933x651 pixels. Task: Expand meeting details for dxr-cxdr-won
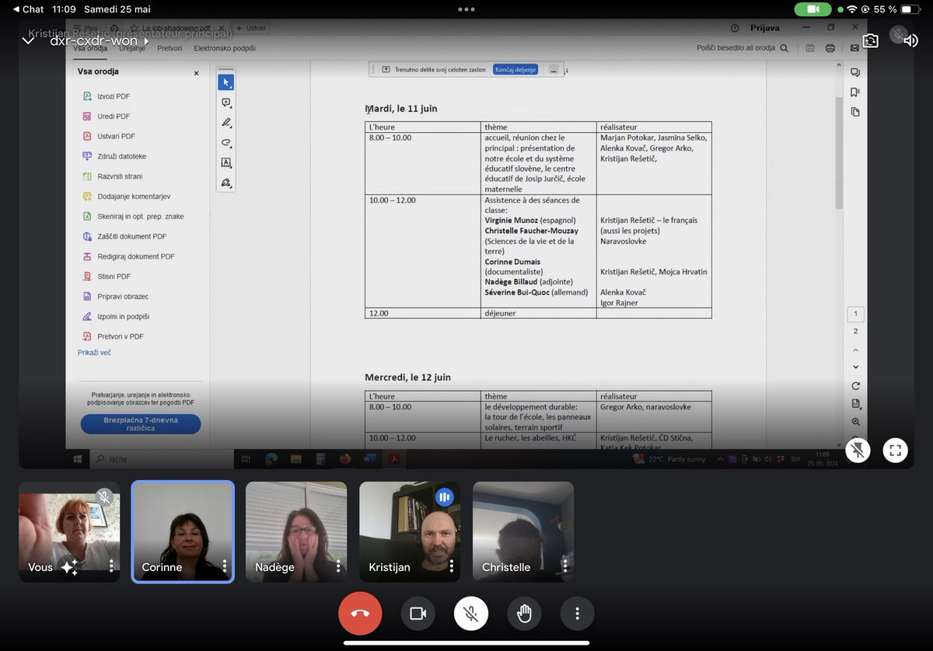click(x=99, y=40)
